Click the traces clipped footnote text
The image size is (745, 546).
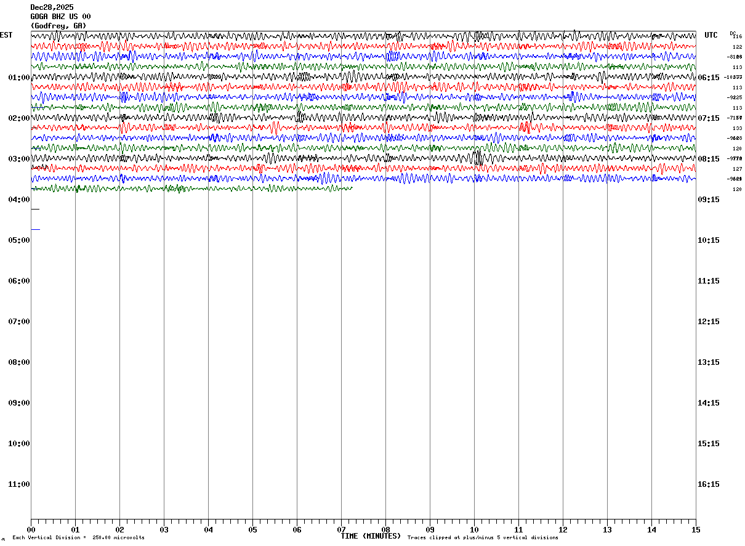[x=483, y=537]
